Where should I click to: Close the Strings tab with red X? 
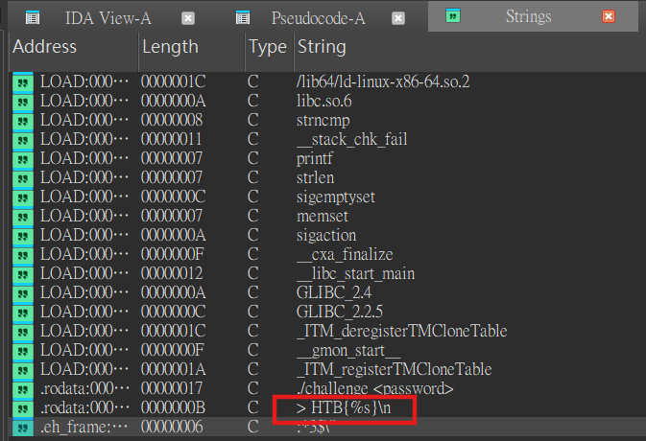pos(609,16)
